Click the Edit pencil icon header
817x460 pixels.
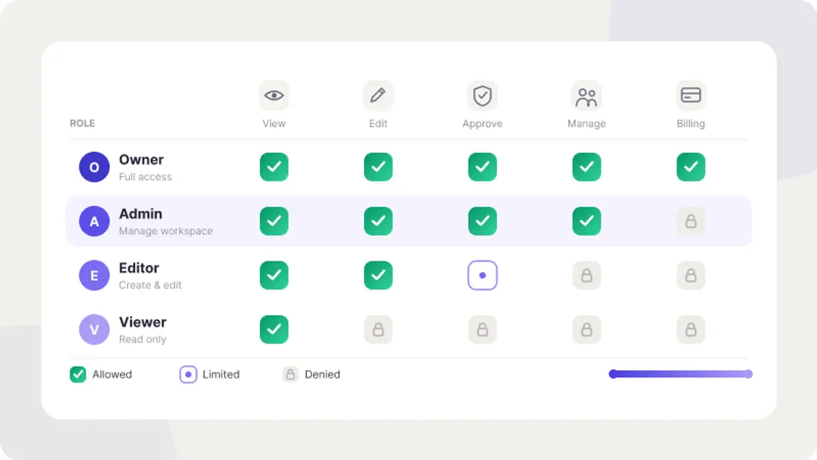(378, 95)
